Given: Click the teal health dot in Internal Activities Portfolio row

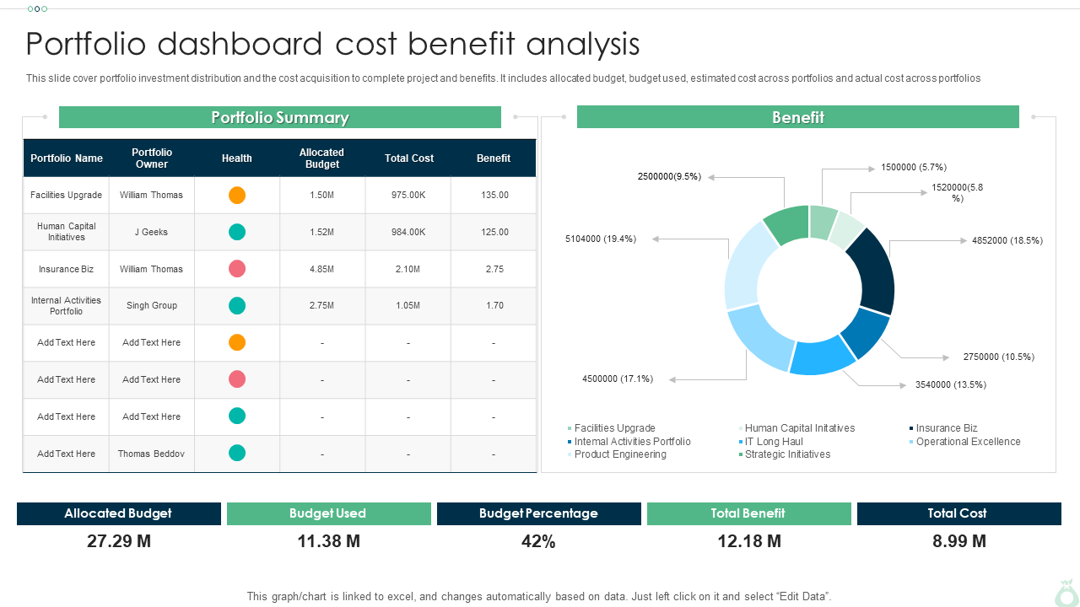Looking at the screenshot, I should tap(237, 306).
